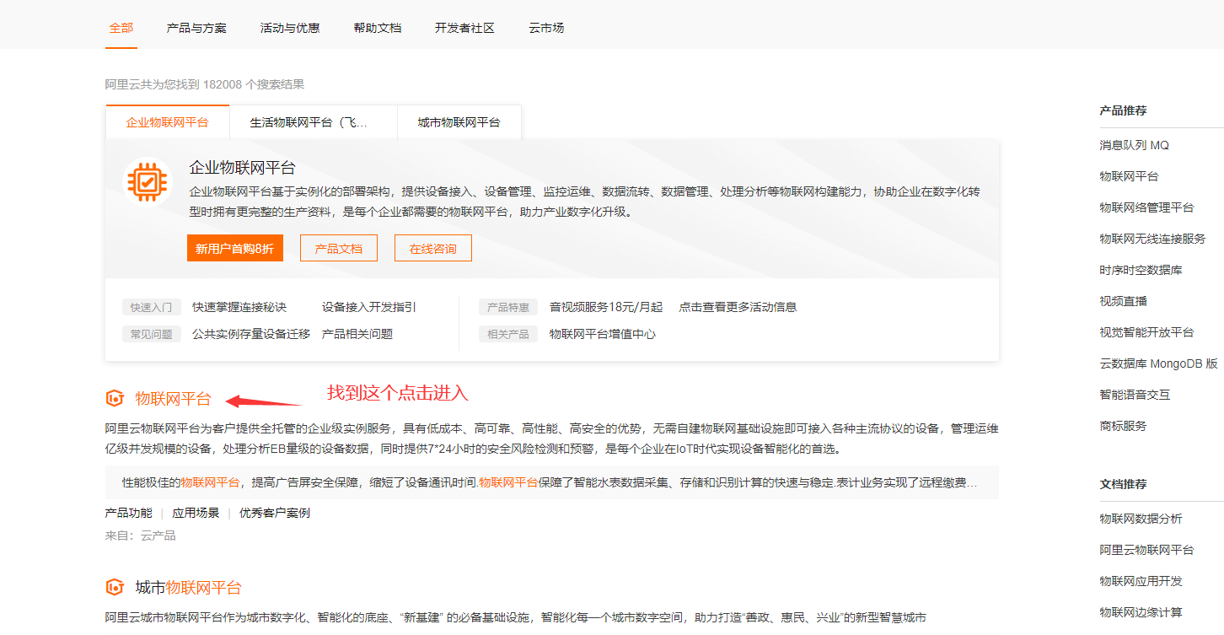This screenshot has width=1224, height=635.
Task: Click the 在线咨询 button
Action: point(433,249)
